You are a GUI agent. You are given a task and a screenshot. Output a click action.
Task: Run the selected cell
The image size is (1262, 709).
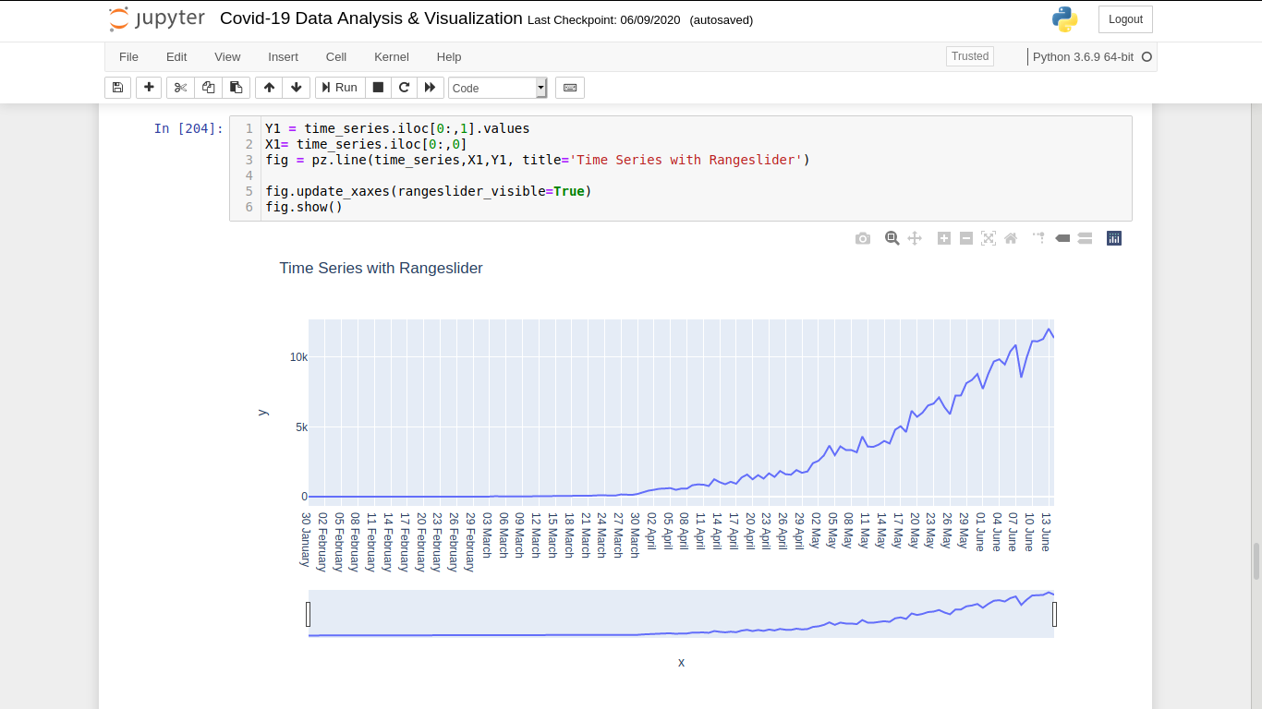(339, 87)
